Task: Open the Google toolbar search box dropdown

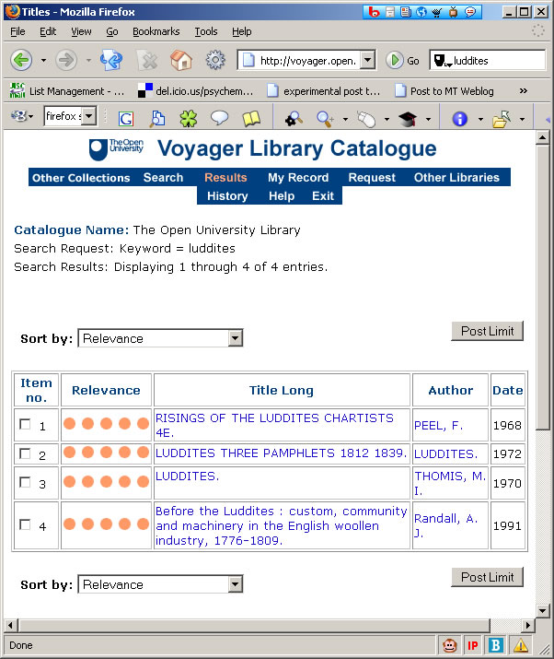Action: click(89, 116)
